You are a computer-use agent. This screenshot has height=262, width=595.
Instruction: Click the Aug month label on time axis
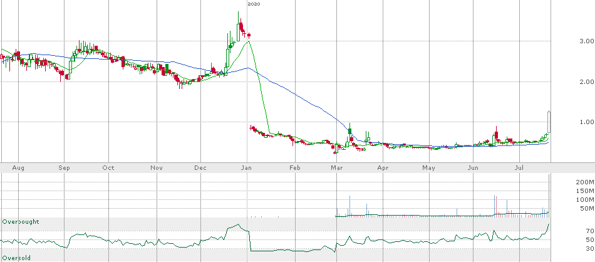pos(18,167)
